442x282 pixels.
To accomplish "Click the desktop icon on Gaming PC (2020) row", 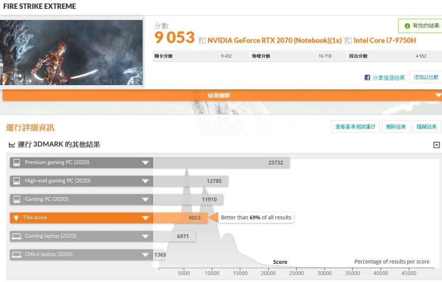I will (17, 199).
